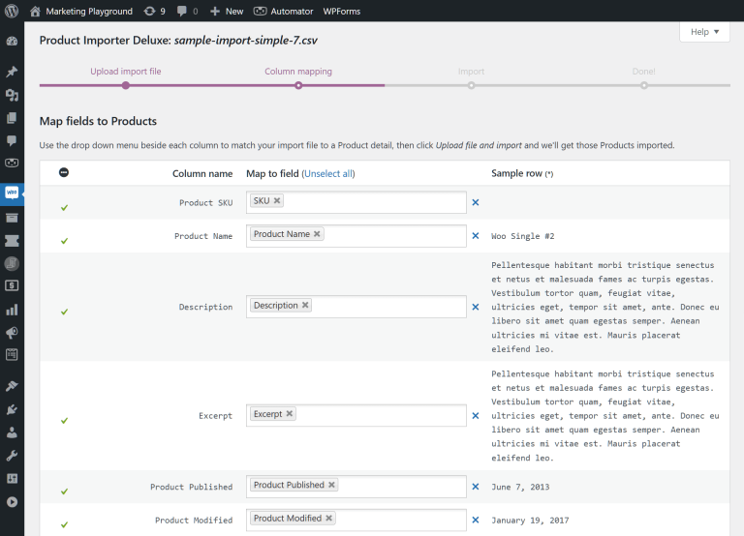Open Tools wrench in the sidebar
Screen dimensions: 744x536
coord(12,456)
